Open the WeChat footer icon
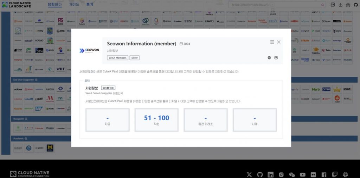Image resolution: width=360 pixels, height=178 pixels. (292, 175)
